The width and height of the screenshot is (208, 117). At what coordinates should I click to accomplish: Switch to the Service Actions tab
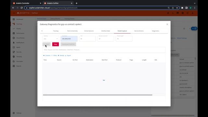point(139,31)
